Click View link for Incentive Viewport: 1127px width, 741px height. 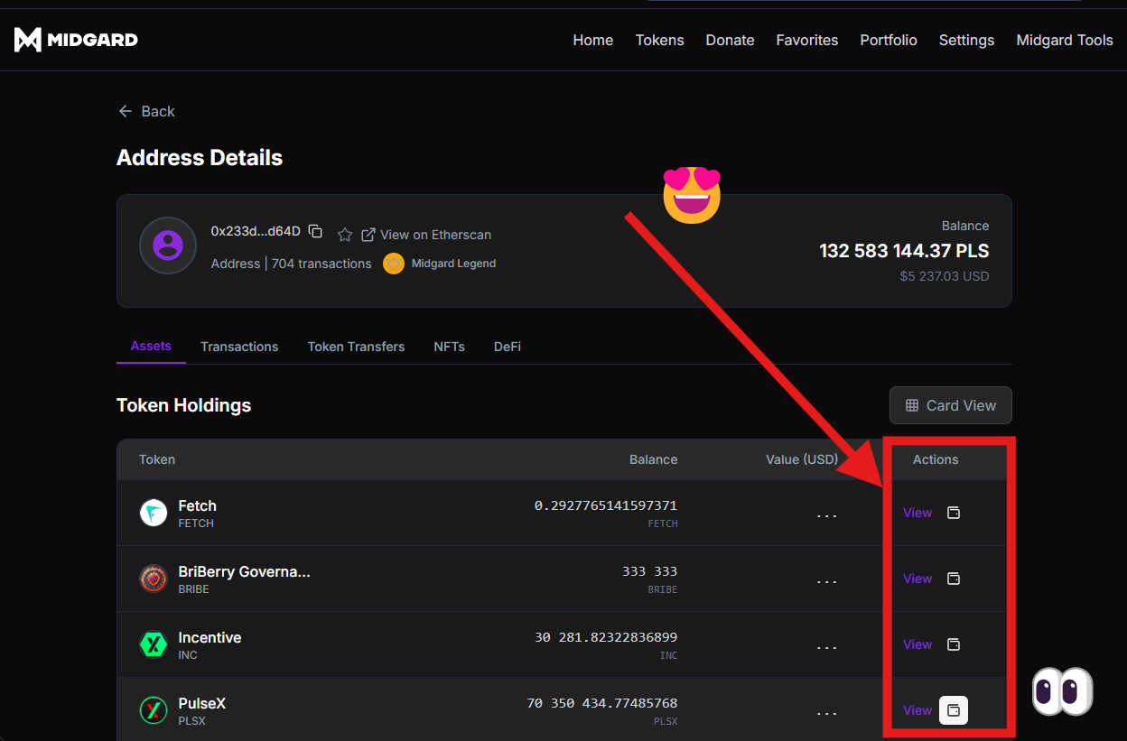point(917,644)
